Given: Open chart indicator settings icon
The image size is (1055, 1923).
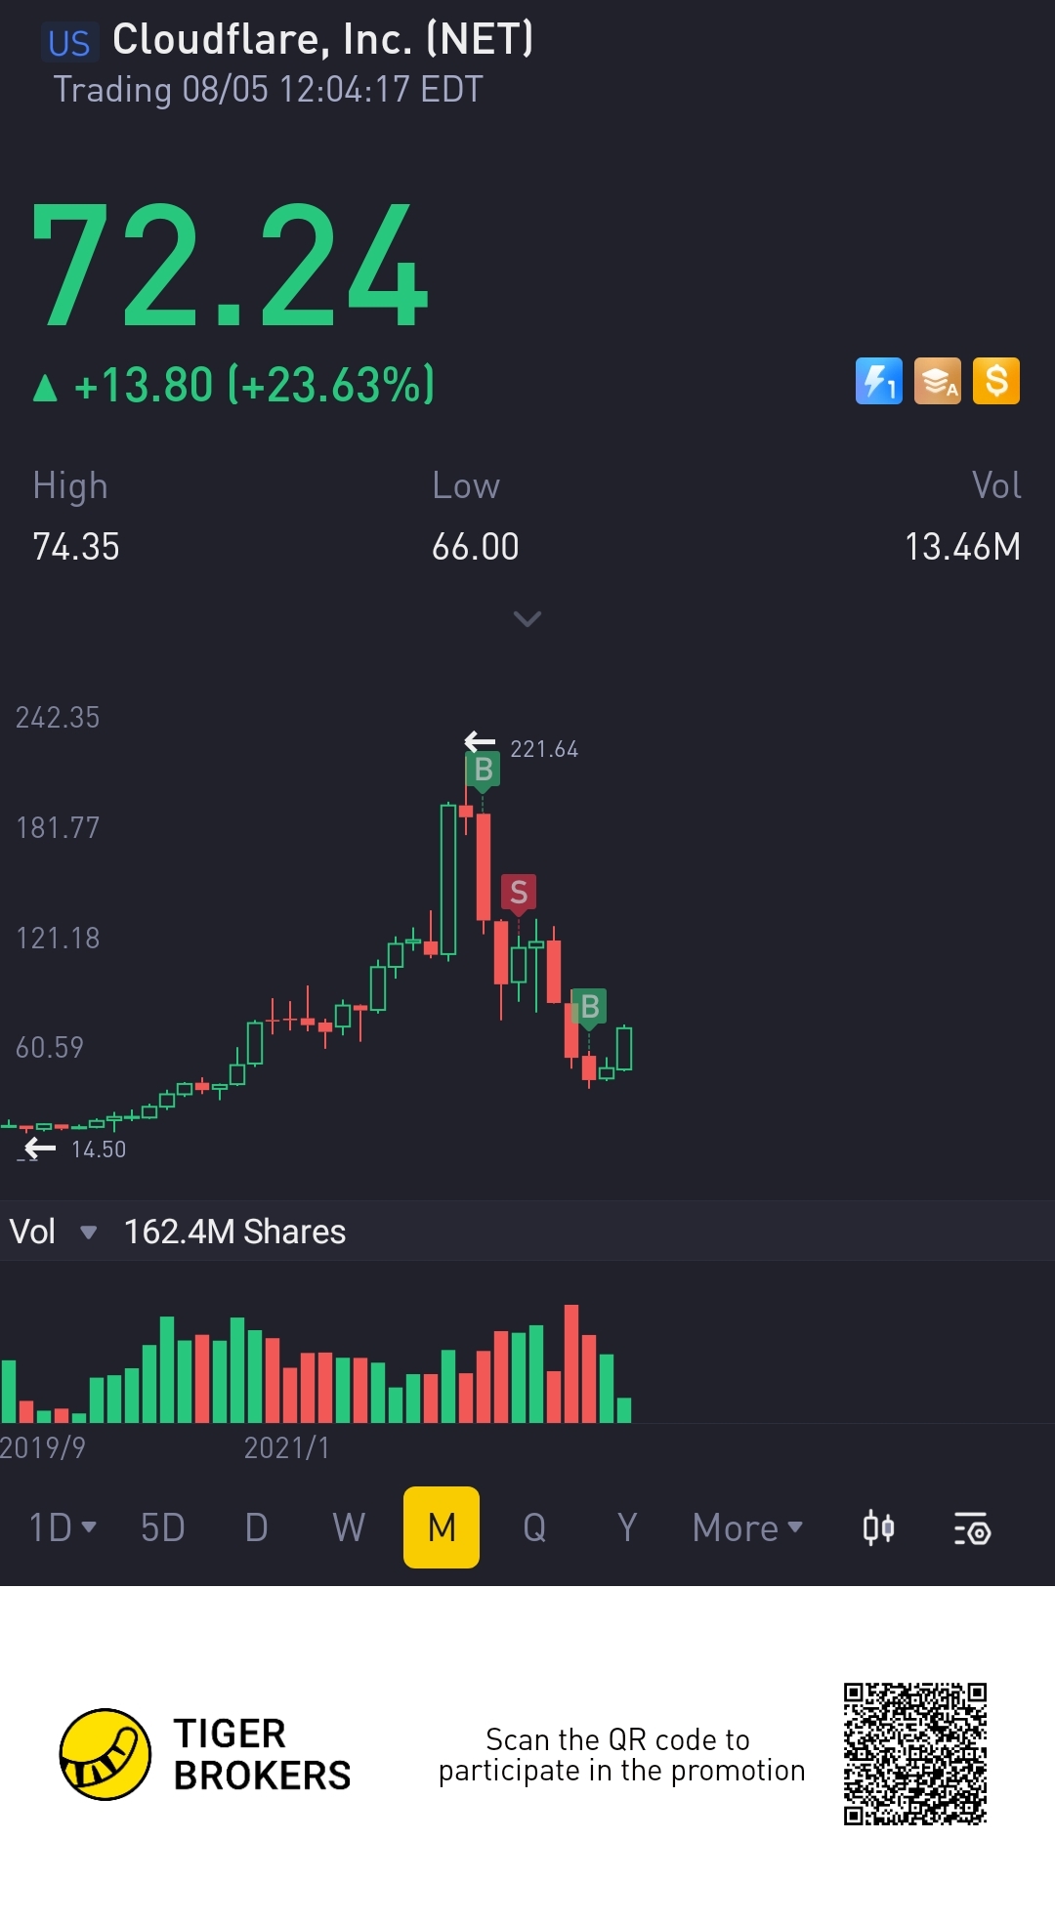Looking at the screenshot, I should coord(972,1528).
